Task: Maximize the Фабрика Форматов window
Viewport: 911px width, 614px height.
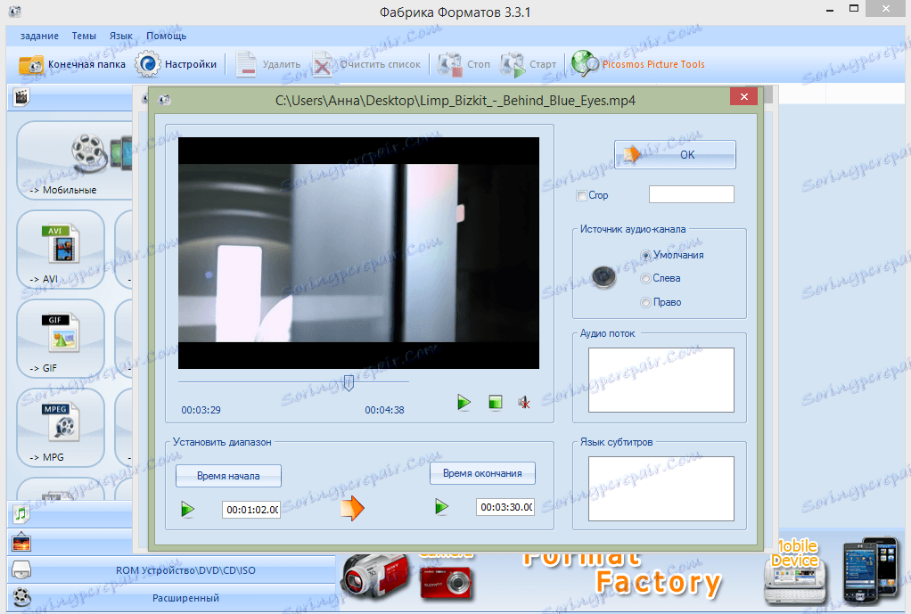Action: click(x=853, y=9)
